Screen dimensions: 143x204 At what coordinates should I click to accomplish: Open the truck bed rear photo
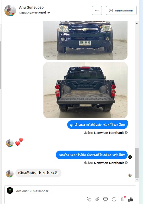coord(85,90)
